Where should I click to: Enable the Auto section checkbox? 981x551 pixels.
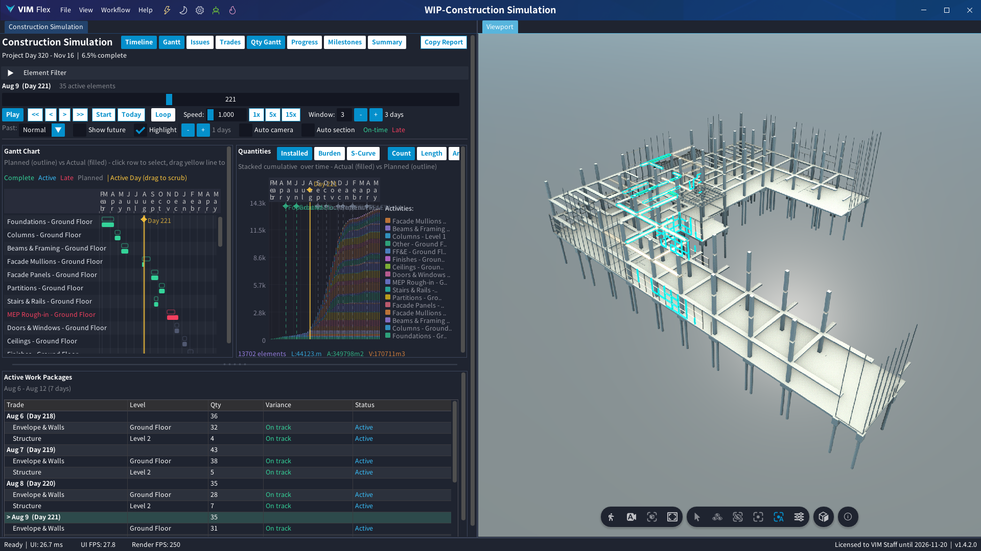coord(308,130)
